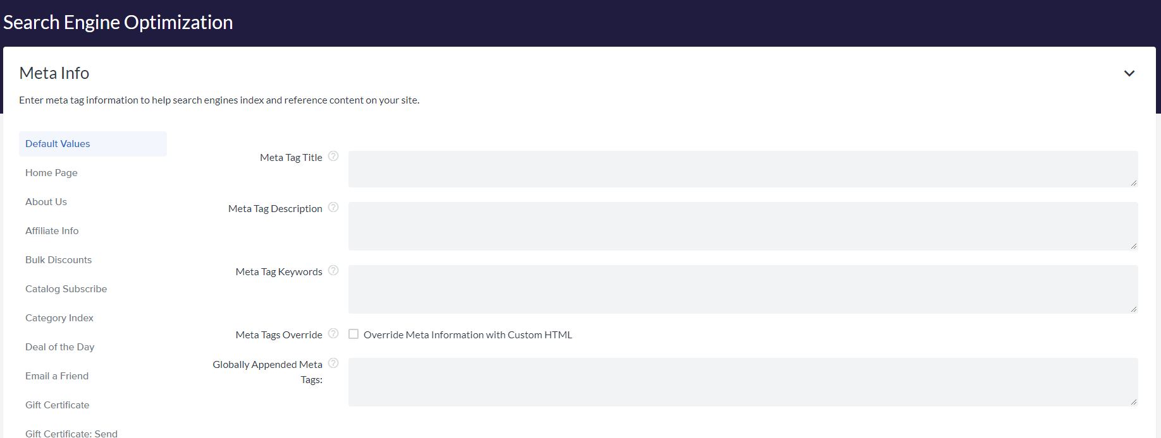Click the help icon beside Meta Tags Override
1161x438 pixels.
[x=333, y=334]
